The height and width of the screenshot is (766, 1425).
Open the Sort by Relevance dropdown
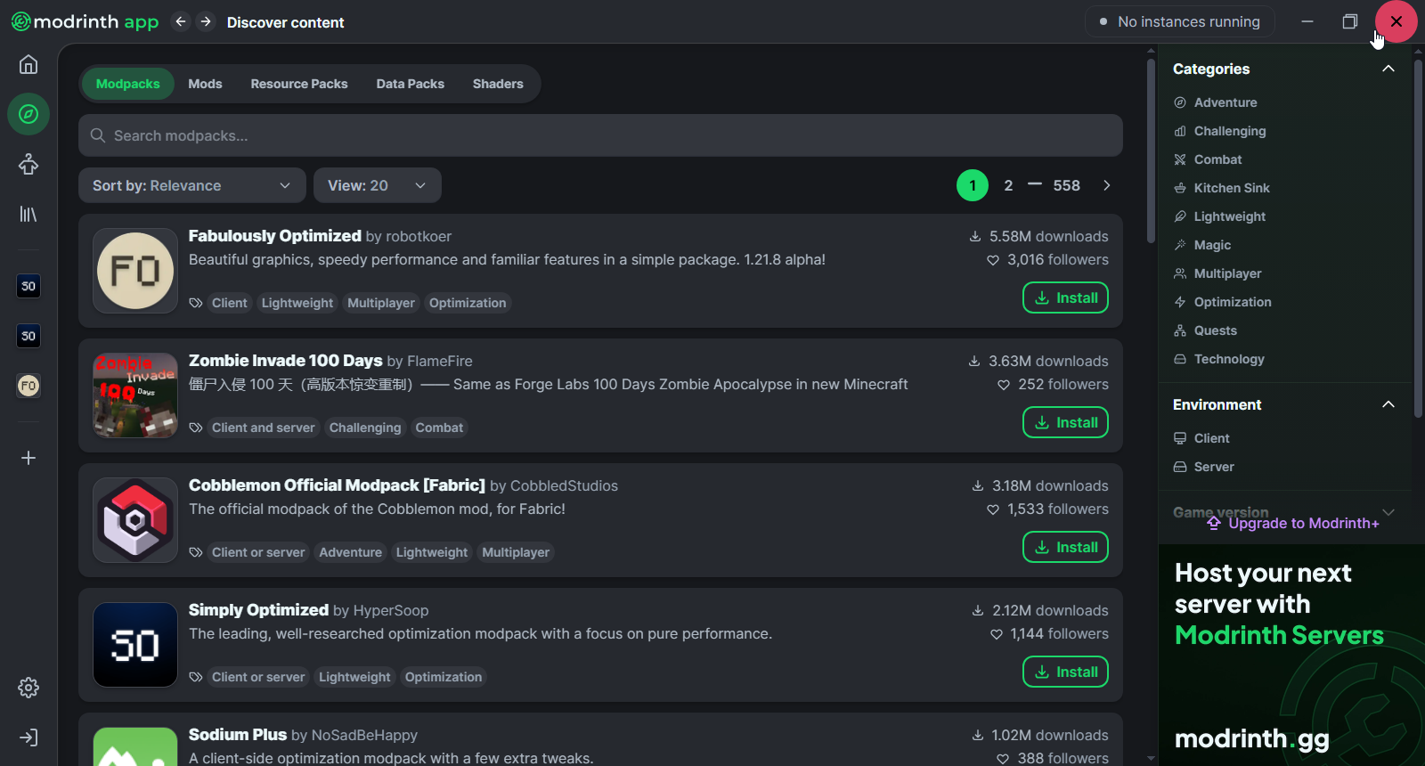(x=192, y=185)
